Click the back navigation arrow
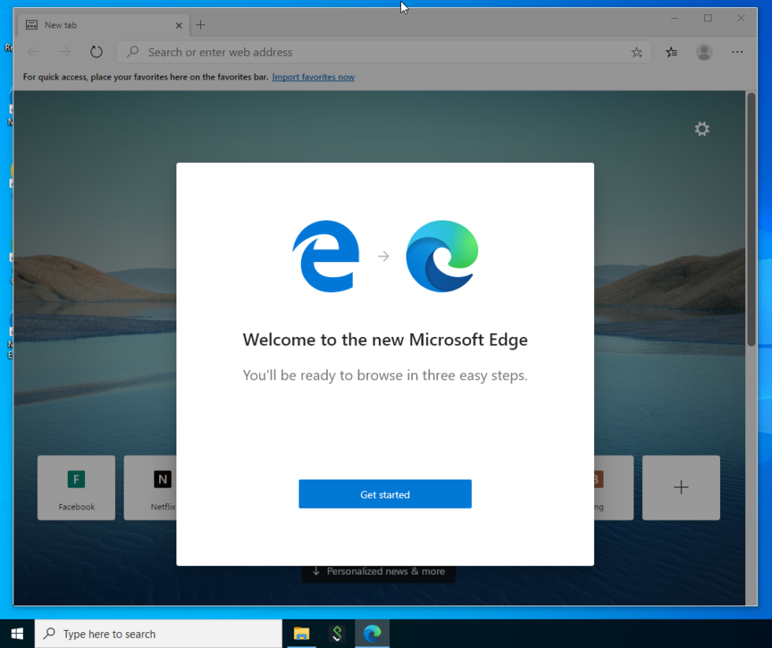The width and height of the screenshot is (772, 648). [33, 52]
